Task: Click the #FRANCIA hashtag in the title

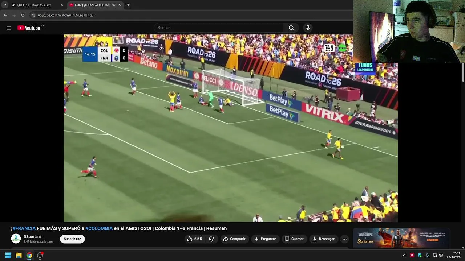Action: [24, 228]
